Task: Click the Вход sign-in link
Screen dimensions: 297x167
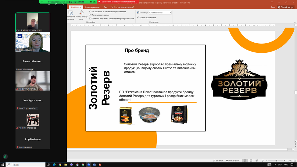Action: (273, 7)
